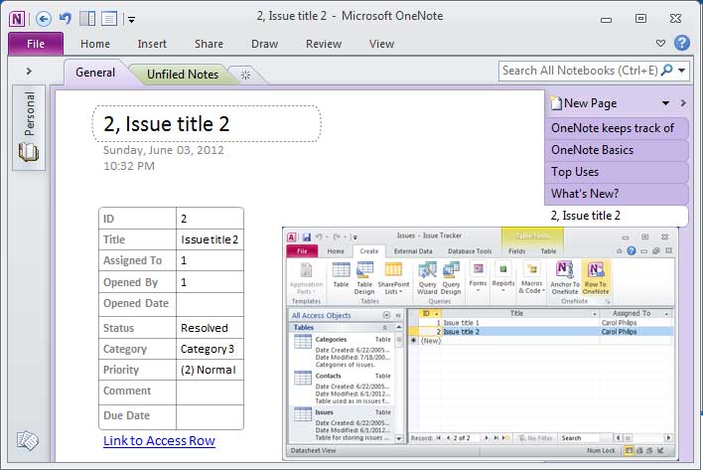Select the Personal notebook label
The image size is (703, 470).
click(29, 113)
